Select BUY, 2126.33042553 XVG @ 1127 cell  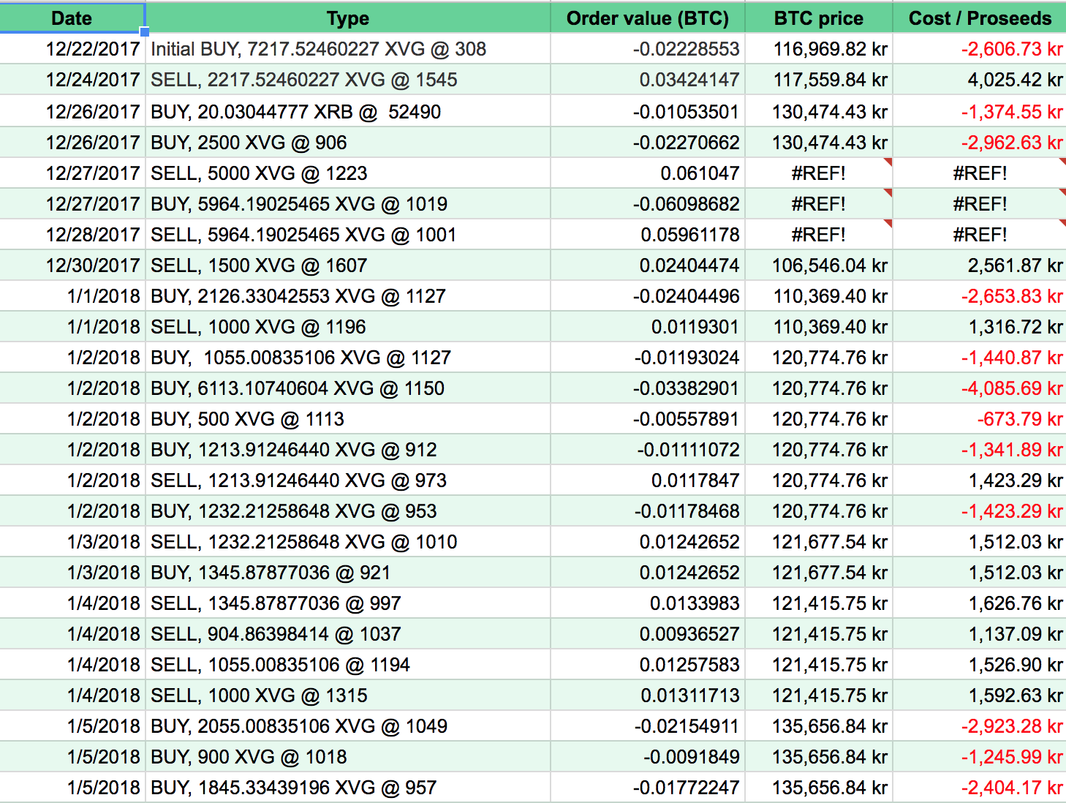348,296
